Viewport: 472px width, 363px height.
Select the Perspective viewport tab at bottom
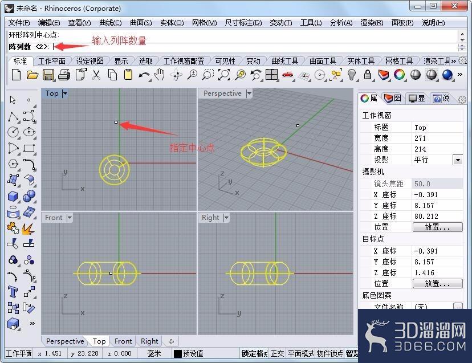[x=65, y=341]
